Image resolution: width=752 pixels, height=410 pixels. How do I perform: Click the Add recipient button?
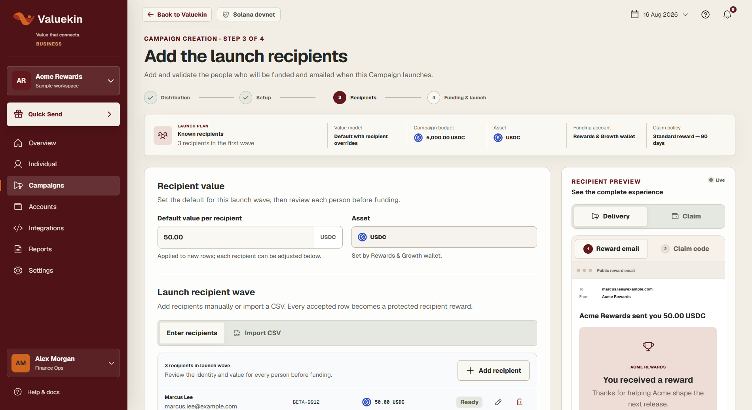494,370
